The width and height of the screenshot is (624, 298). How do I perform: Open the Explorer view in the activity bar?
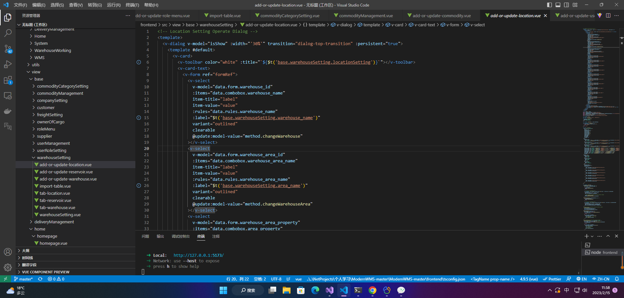8,17
